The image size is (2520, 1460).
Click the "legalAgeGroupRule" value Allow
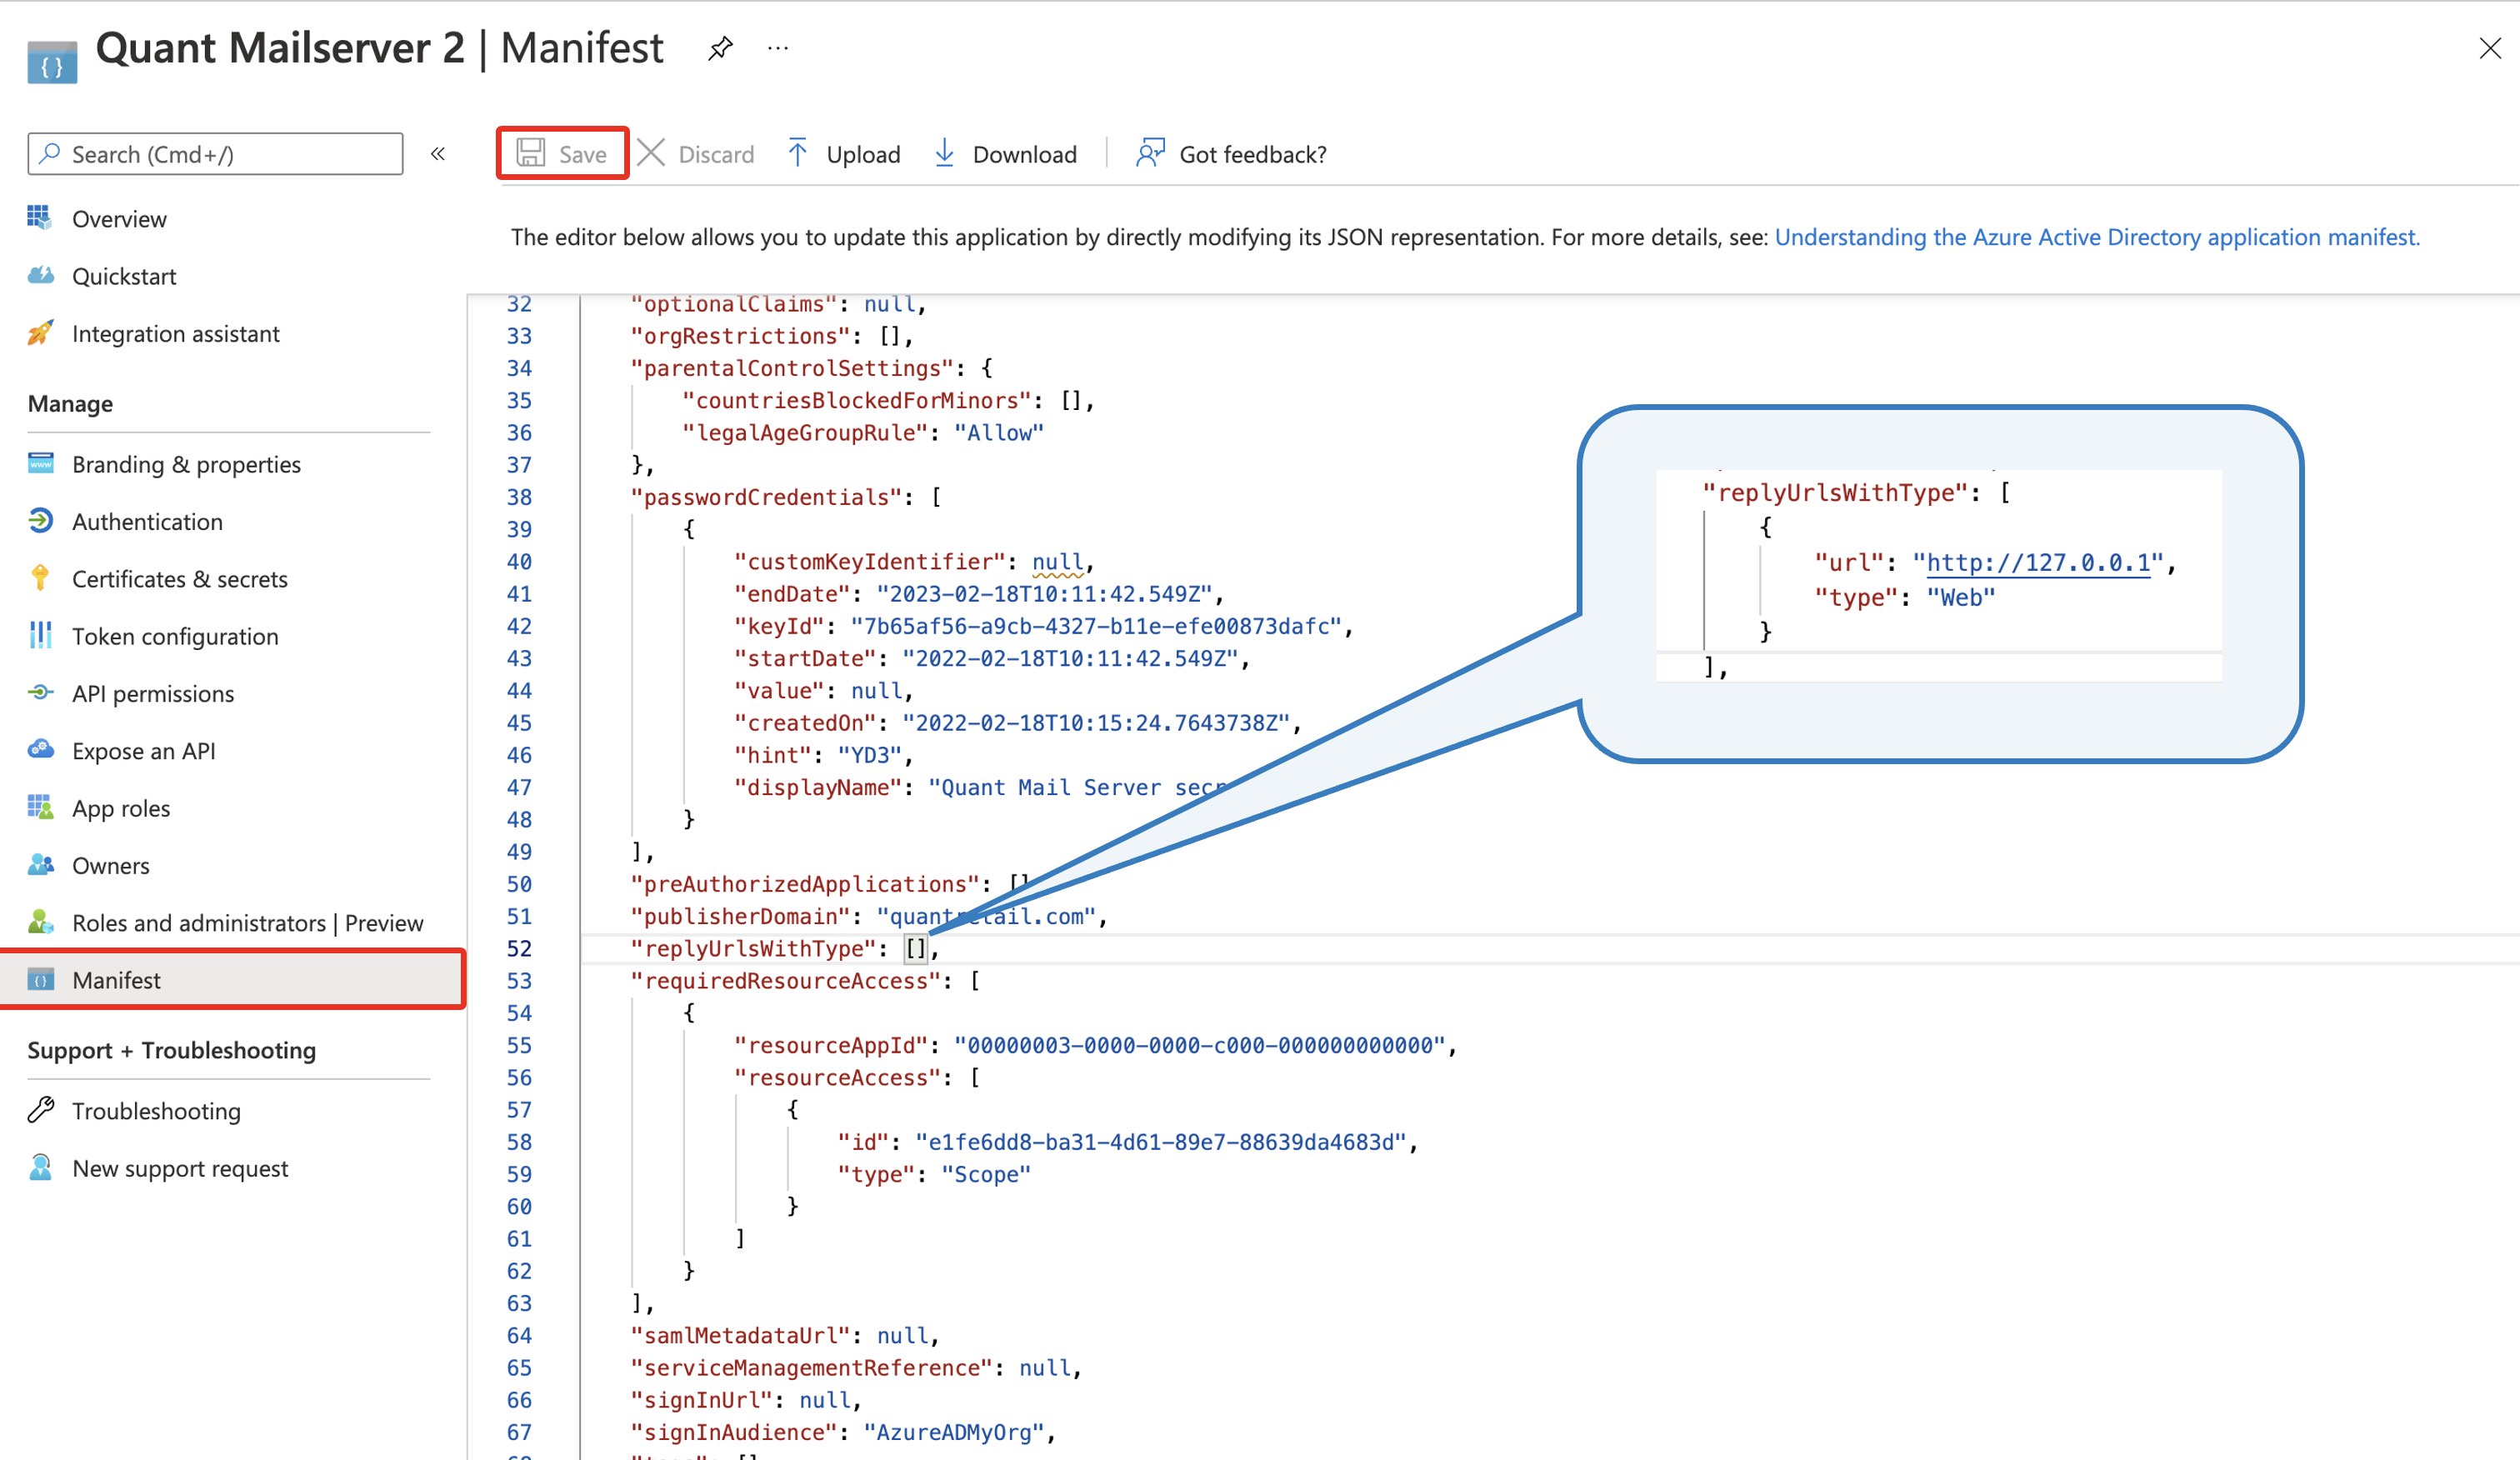tap(998, 432)
